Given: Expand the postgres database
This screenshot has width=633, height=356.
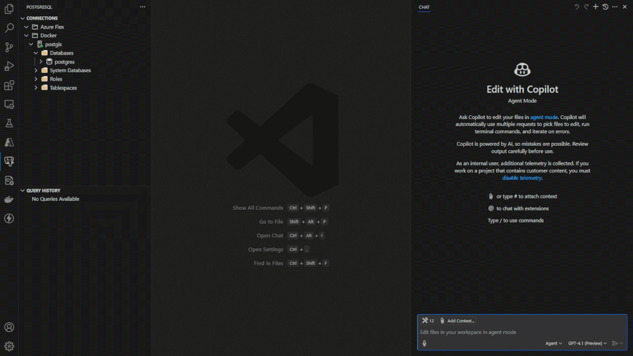Looking at the screenshot, I should coord(41,61).
